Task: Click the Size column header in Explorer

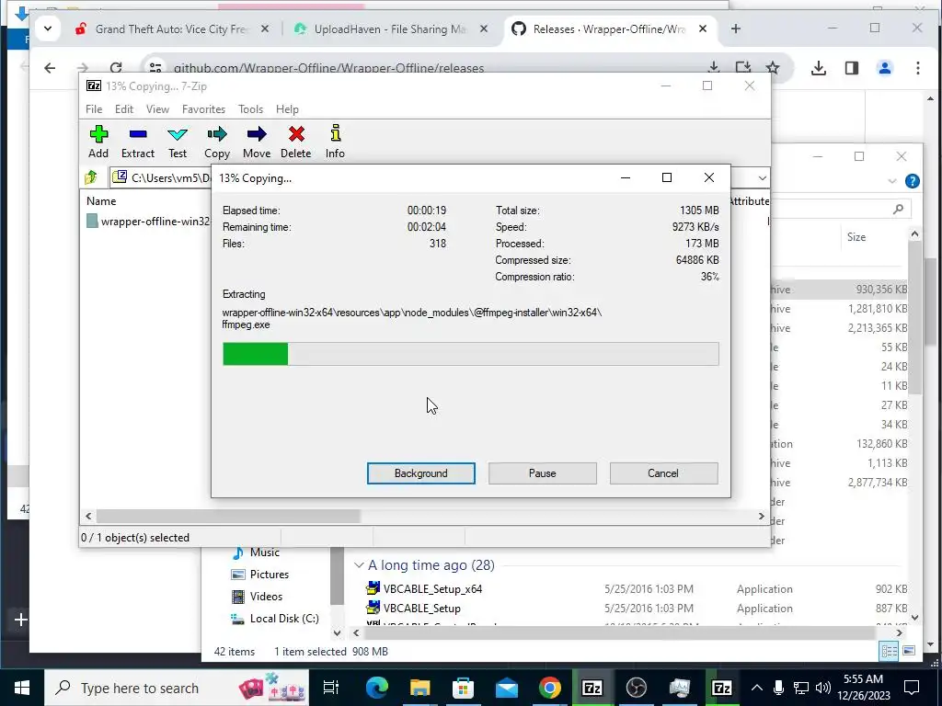Action: 856,237
